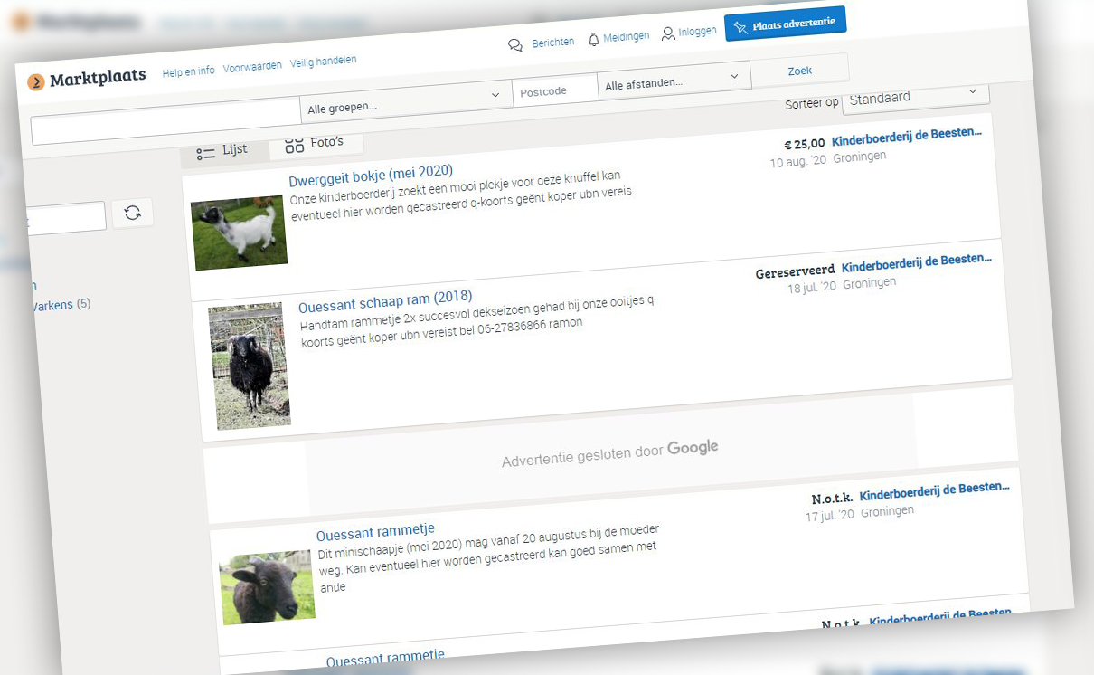
Task: Click the Ouessant schaap ram thumbnail photo
Action: tap(250, 366)
